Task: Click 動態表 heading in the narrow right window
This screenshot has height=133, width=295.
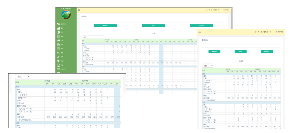Action: pyautogui.click(x=205, y=40)
